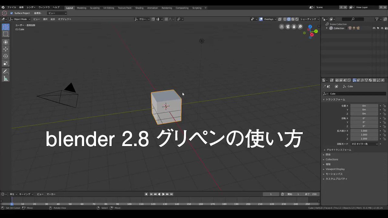Viewport: 388px width, 218px height.
Task: Toggle the Overlays display button
Action: coord(261,19)
